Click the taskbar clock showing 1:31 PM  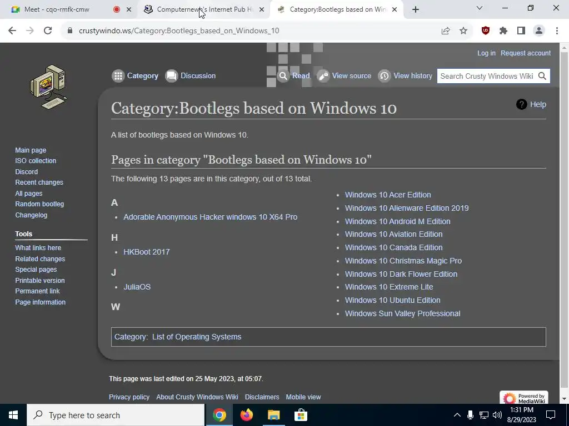(x=521, y=415)
